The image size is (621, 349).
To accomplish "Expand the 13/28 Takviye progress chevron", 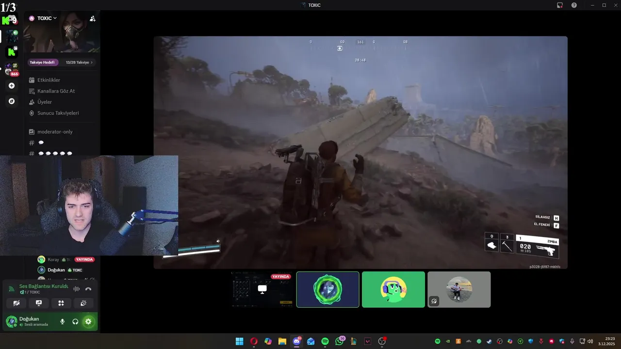I will [x=91, y=63].
